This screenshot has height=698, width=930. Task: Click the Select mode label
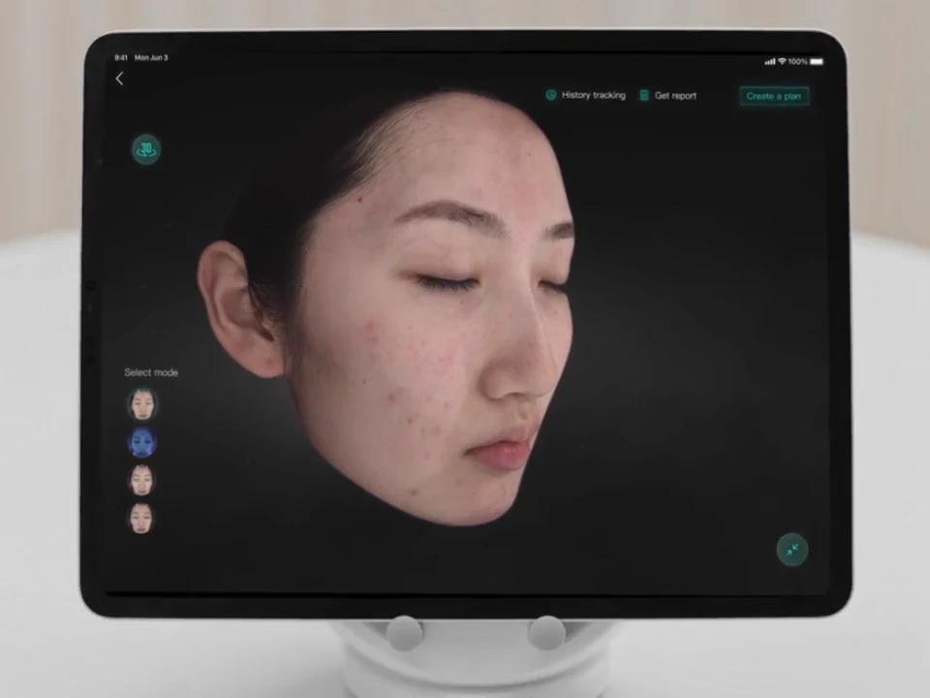tap(151, 372)
